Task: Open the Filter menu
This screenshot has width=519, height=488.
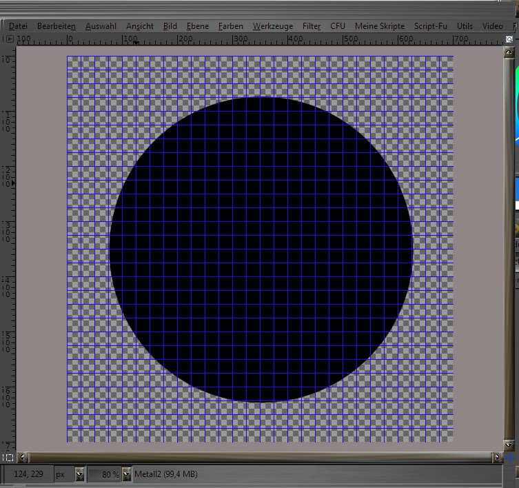Action: [312, 26]
